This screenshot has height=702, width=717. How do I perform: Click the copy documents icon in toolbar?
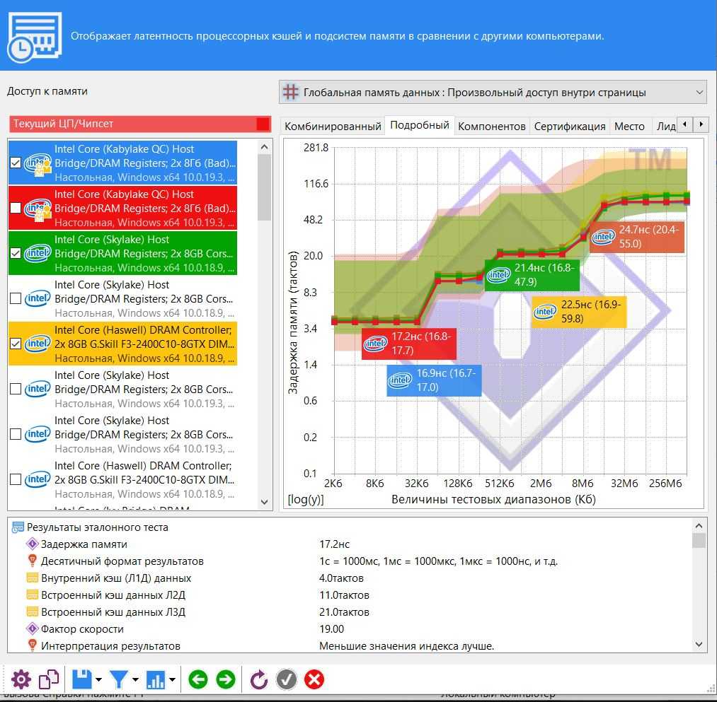coord(49,680)
